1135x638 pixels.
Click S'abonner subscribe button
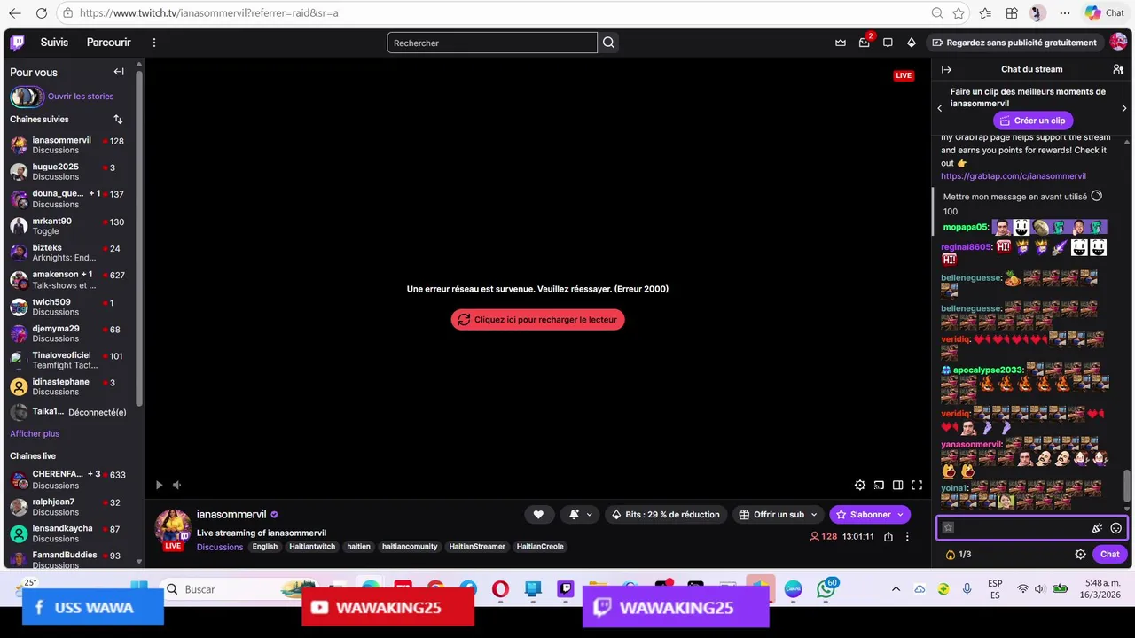pyautogui.click(x=862, y=515)
